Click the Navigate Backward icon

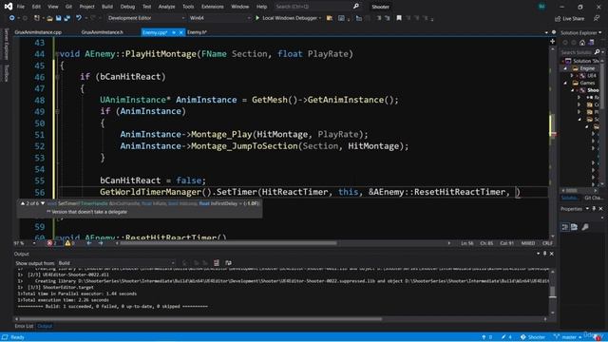click(x=11, y=18)
